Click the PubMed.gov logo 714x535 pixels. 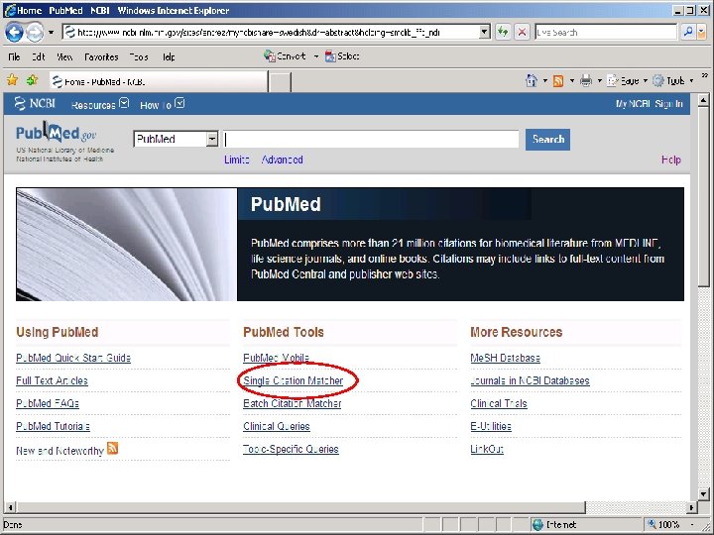[56, 134]
